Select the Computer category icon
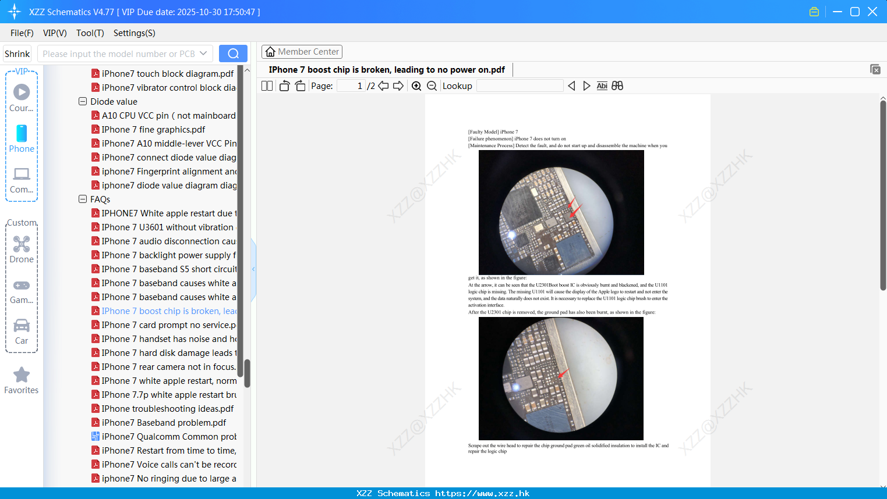This screenshot has height=499, width=887. [22, 180]
